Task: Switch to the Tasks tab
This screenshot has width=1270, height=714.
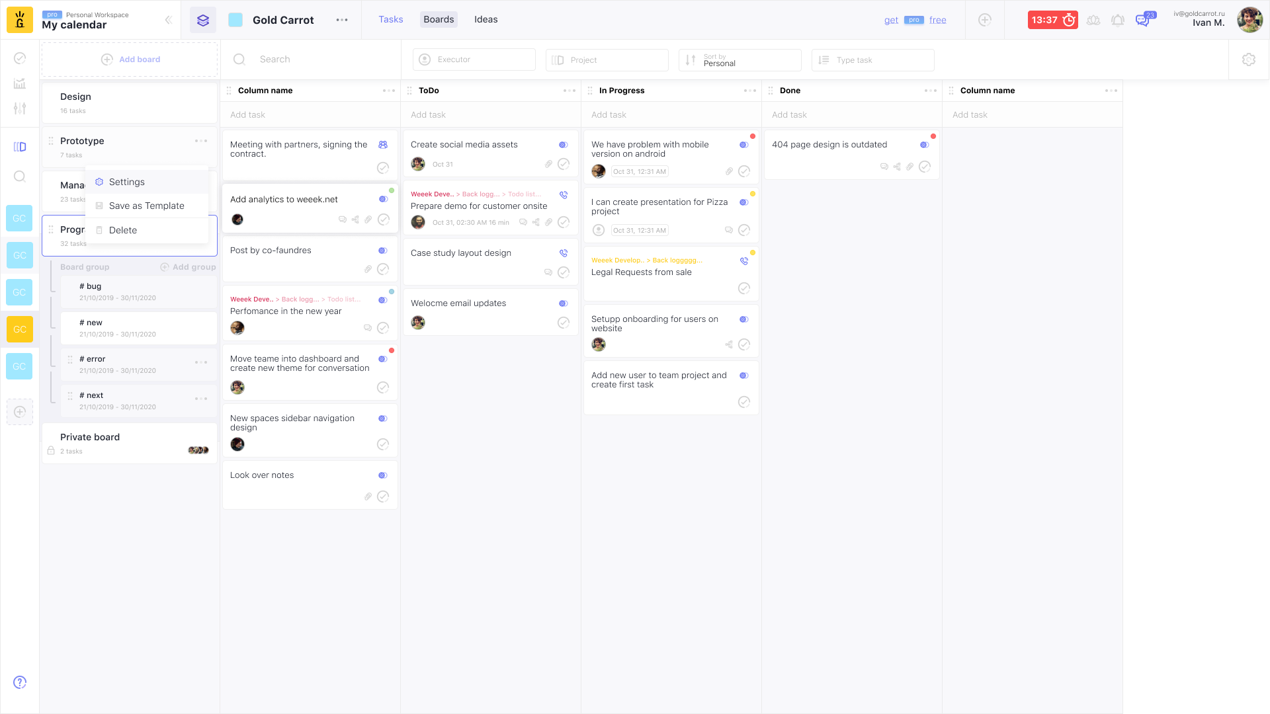Action: (390, 19)
